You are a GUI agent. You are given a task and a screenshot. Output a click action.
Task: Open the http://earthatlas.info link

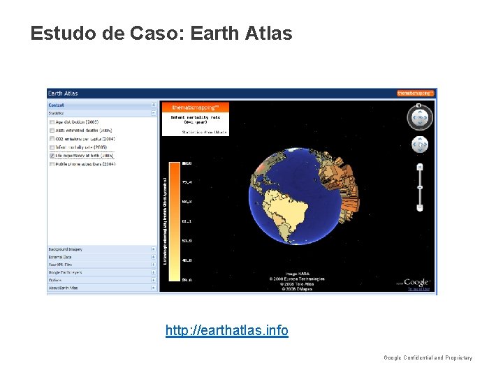click(227, 330)
